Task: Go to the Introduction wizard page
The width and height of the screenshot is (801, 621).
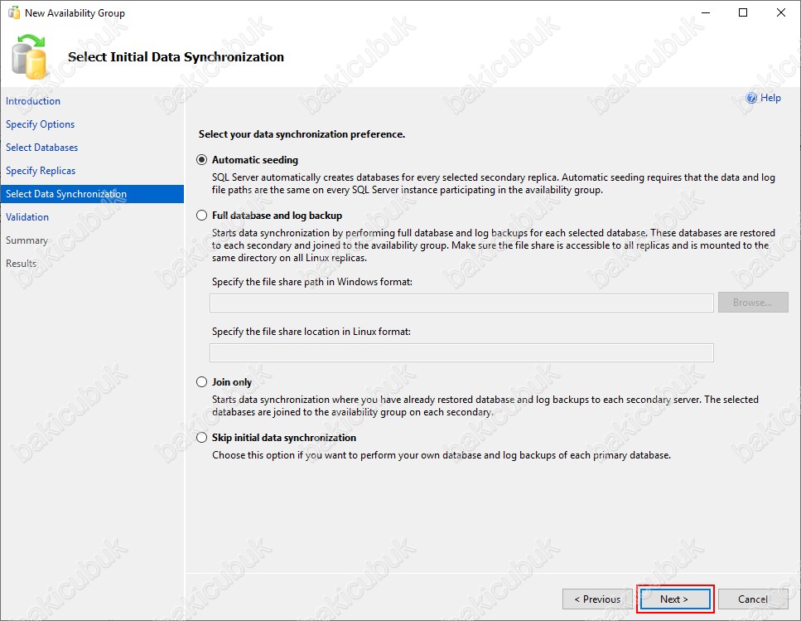Action: click(33, 101)
